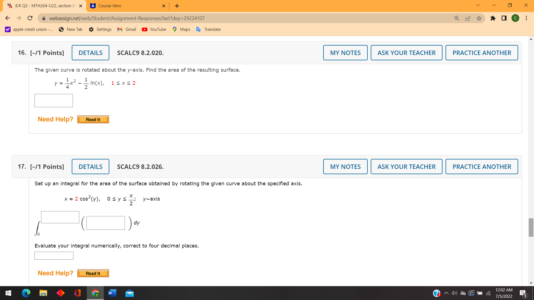Click PRACTICE ANOTHER for question 17
Image resolution: width=534 pixels, height=300 pixels.
(482, 166)
